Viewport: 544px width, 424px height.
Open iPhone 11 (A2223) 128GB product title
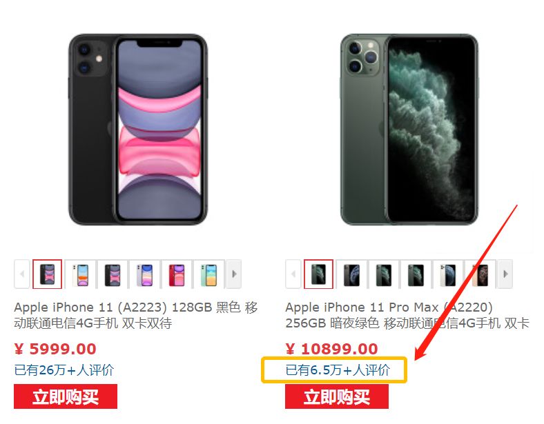136,315
